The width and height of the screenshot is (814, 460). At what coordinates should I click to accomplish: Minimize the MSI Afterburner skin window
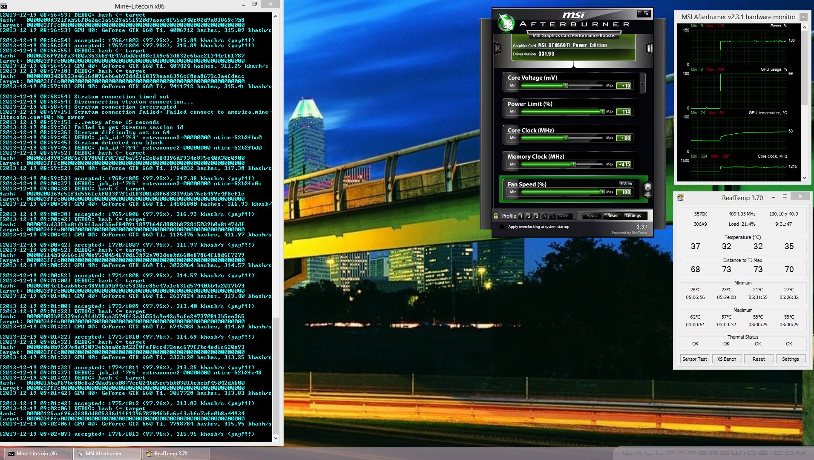pyautogui.click(x=640, y=14)
